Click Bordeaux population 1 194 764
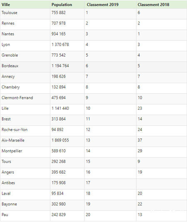This screenshot has width=187, height=222. click(60, 66)
